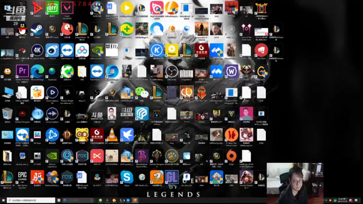The width and height of the screenshot is (363, 204).
Task: Open the pink-haired Mahjong Soul character icon
Action: 246,135
